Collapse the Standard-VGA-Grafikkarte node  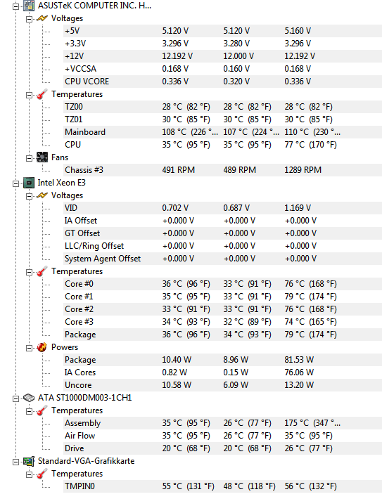pos(15,462)
